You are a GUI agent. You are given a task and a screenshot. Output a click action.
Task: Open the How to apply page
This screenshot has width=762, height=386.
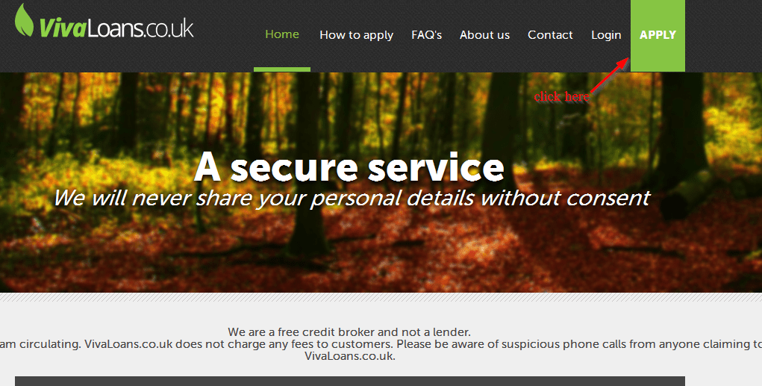coord(356,35)
